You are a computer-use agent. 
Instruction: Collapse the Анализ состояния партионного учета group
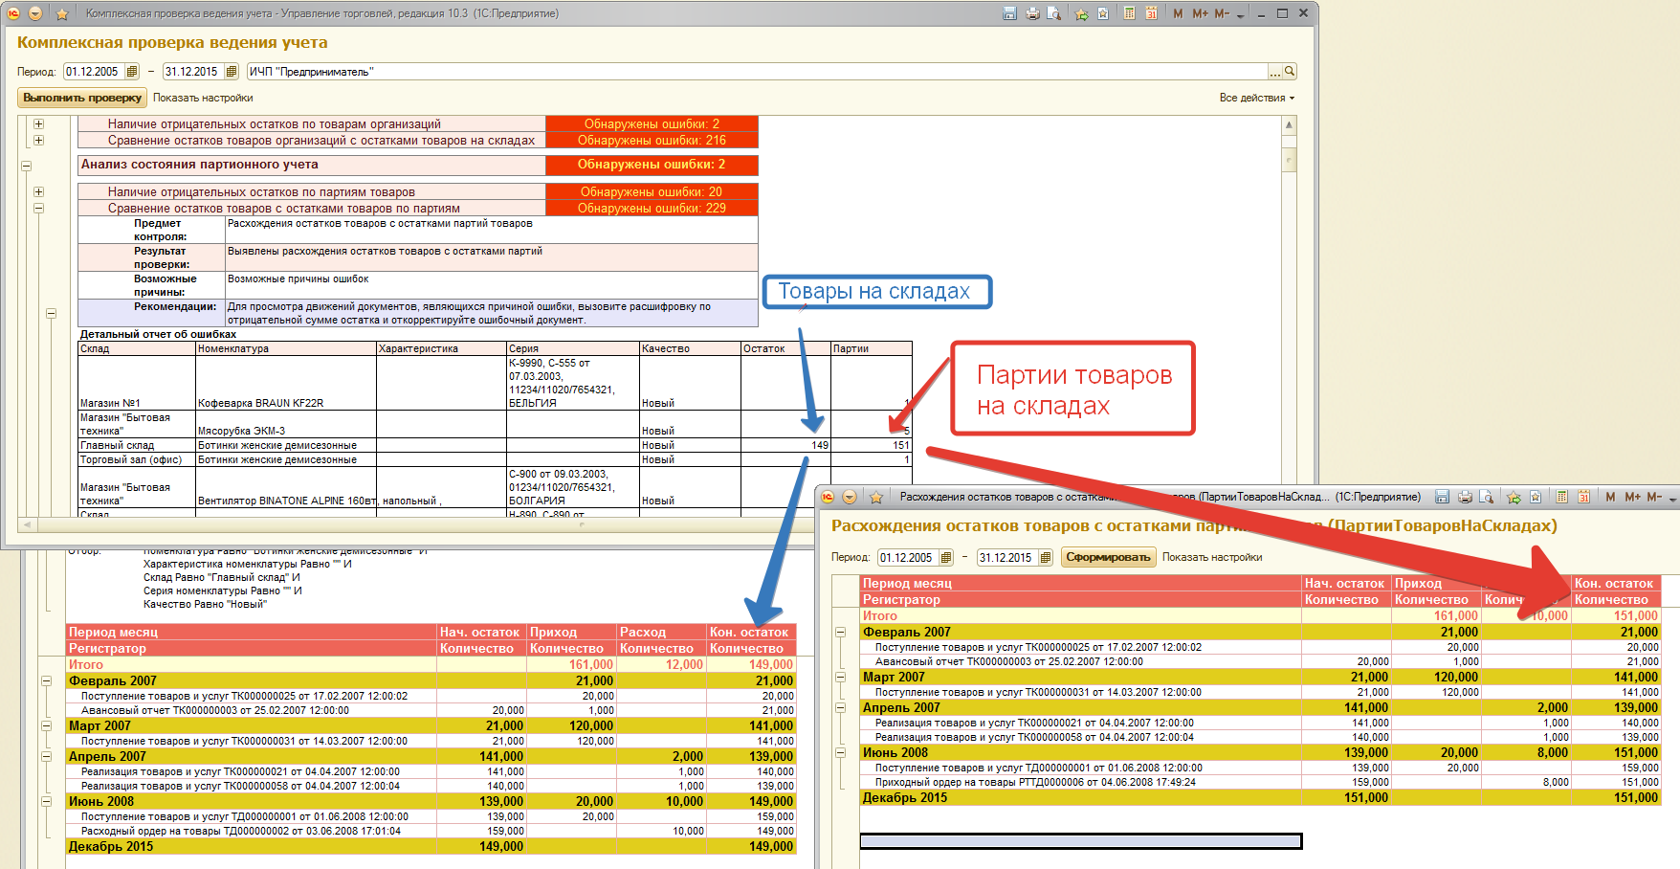27,166
